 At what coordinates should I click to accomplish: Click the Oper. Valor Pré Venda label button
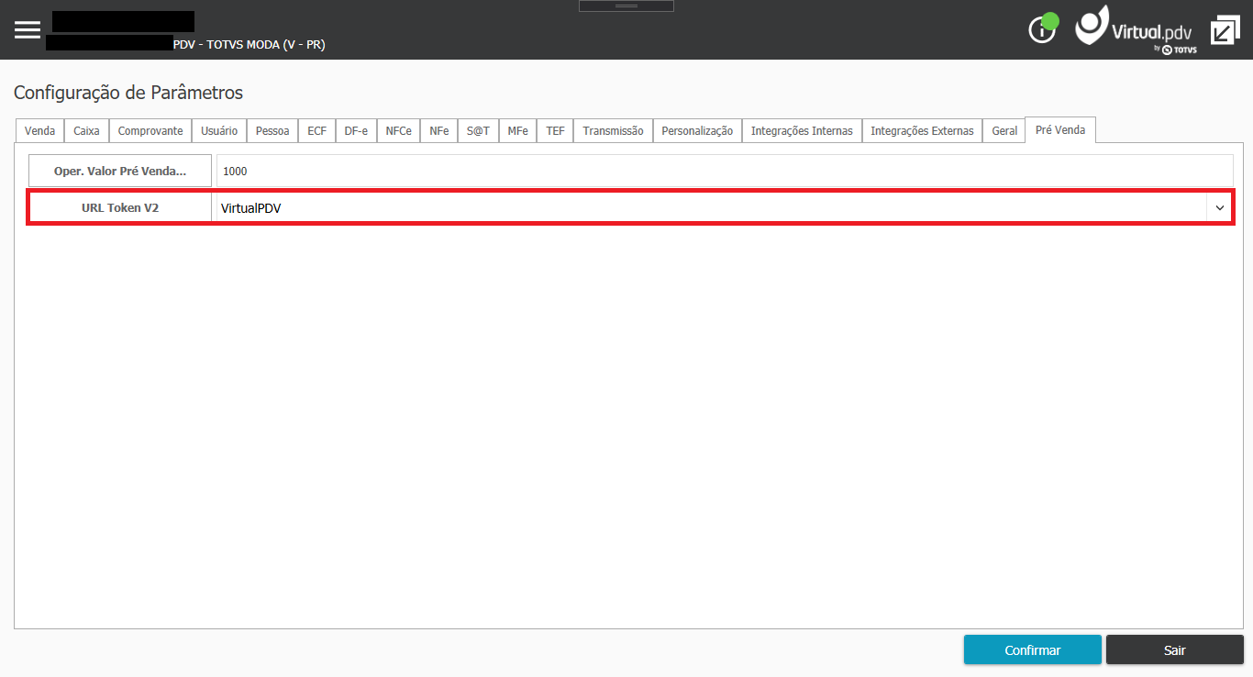click(x=120, y=171)
